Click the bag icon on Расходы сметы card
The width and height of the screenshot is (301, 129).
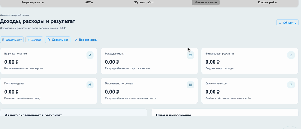coord(191,55)
